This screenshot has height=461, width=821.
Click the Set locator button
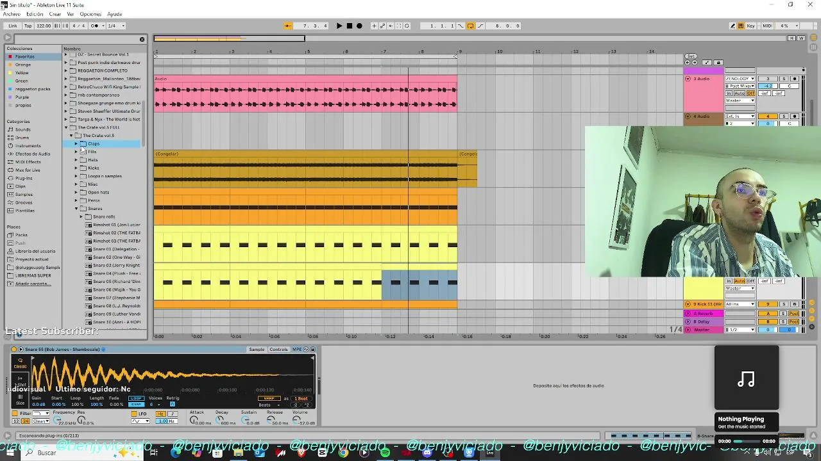[x=691, y=56]
